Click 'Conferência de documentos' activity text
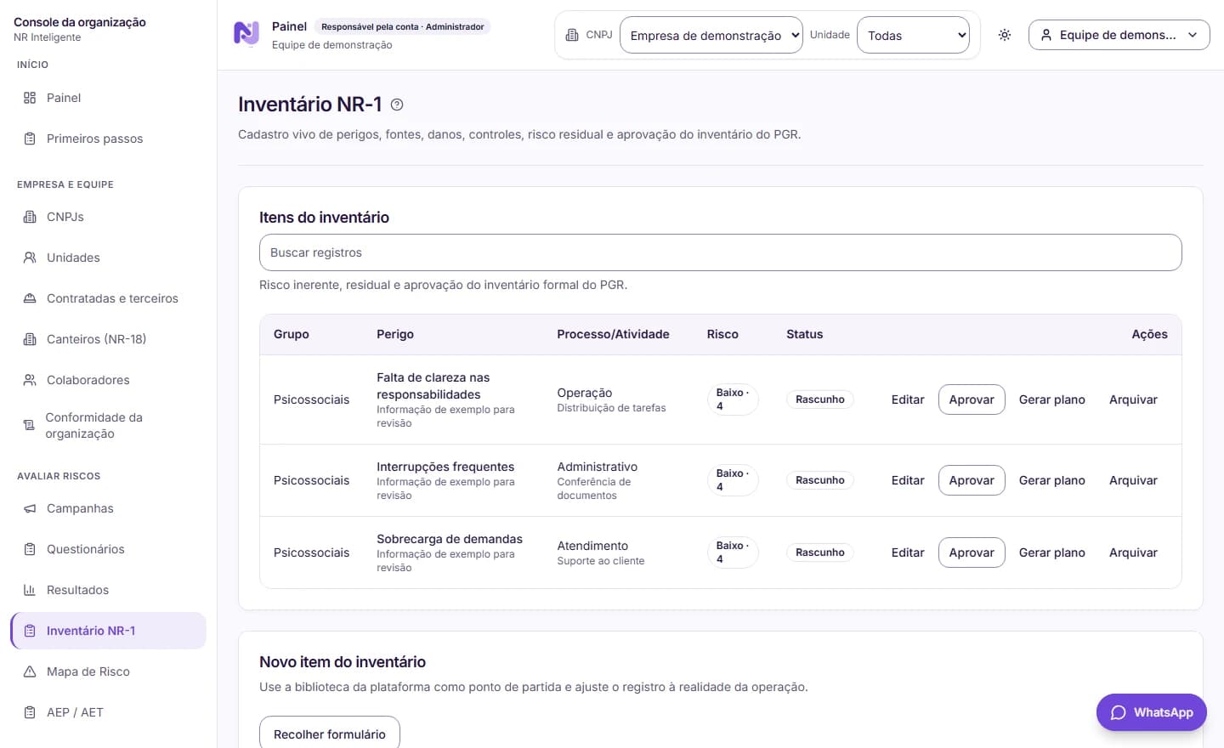Viewport: 1224px width, 748px height. coord(594,489)
